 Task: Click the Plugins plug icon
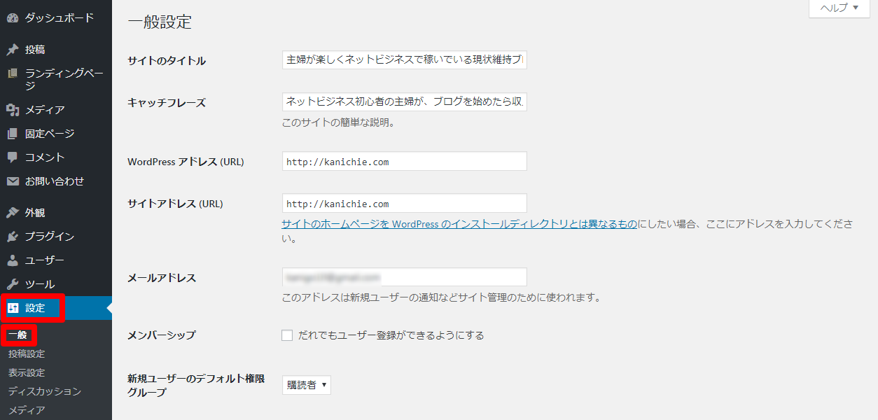(x=12, y=237)
